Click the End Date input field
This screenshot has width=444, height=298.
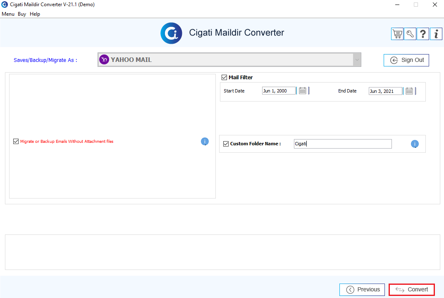pyautogui.click(x=385, y=91)
